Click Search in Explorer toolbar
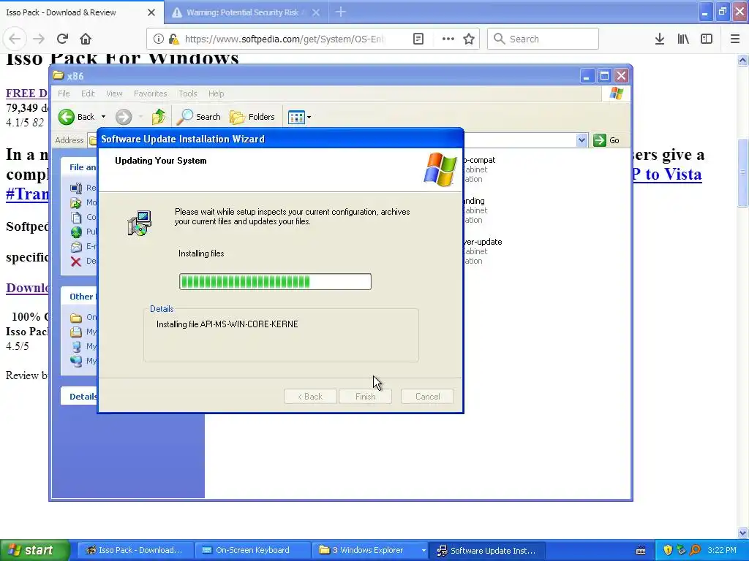 pyautogui.click(x=198, y=117)
